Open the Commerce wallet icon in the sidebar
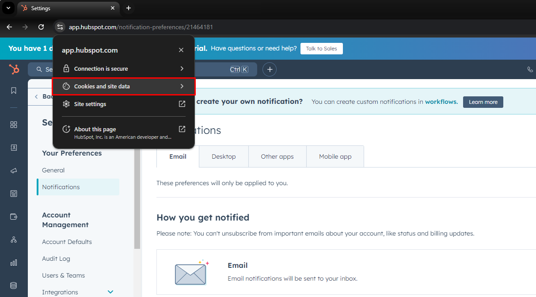 [14, 217]
